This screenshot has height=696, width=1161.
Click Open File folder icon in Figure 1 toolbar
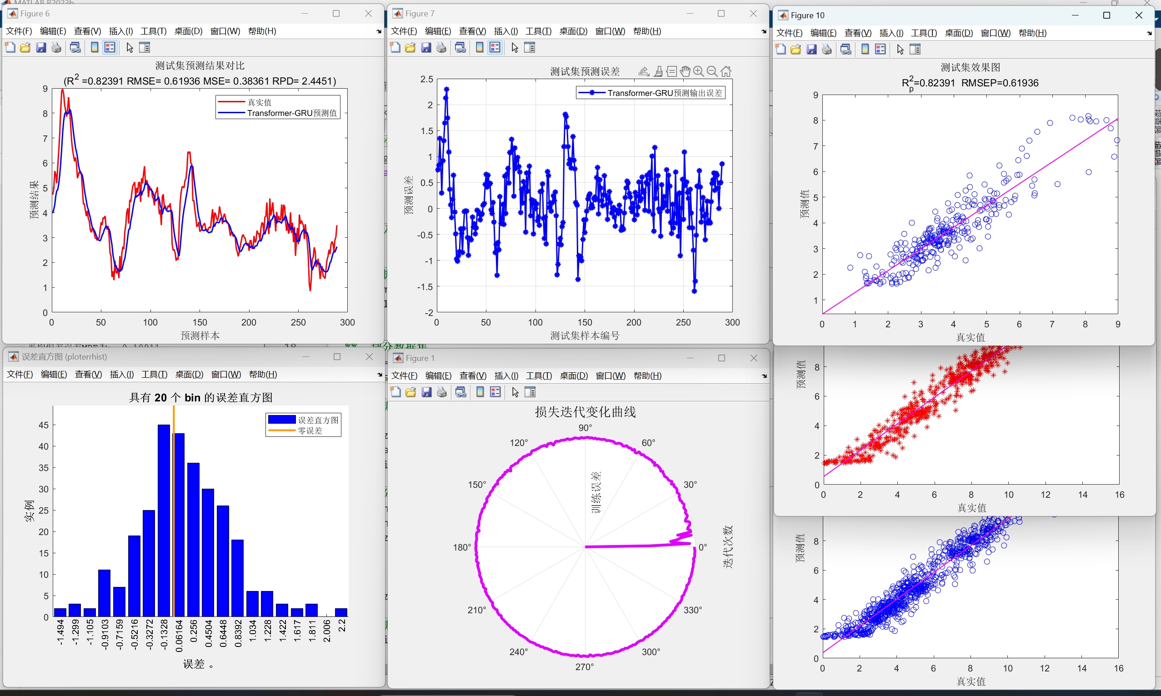pos(411,392)
